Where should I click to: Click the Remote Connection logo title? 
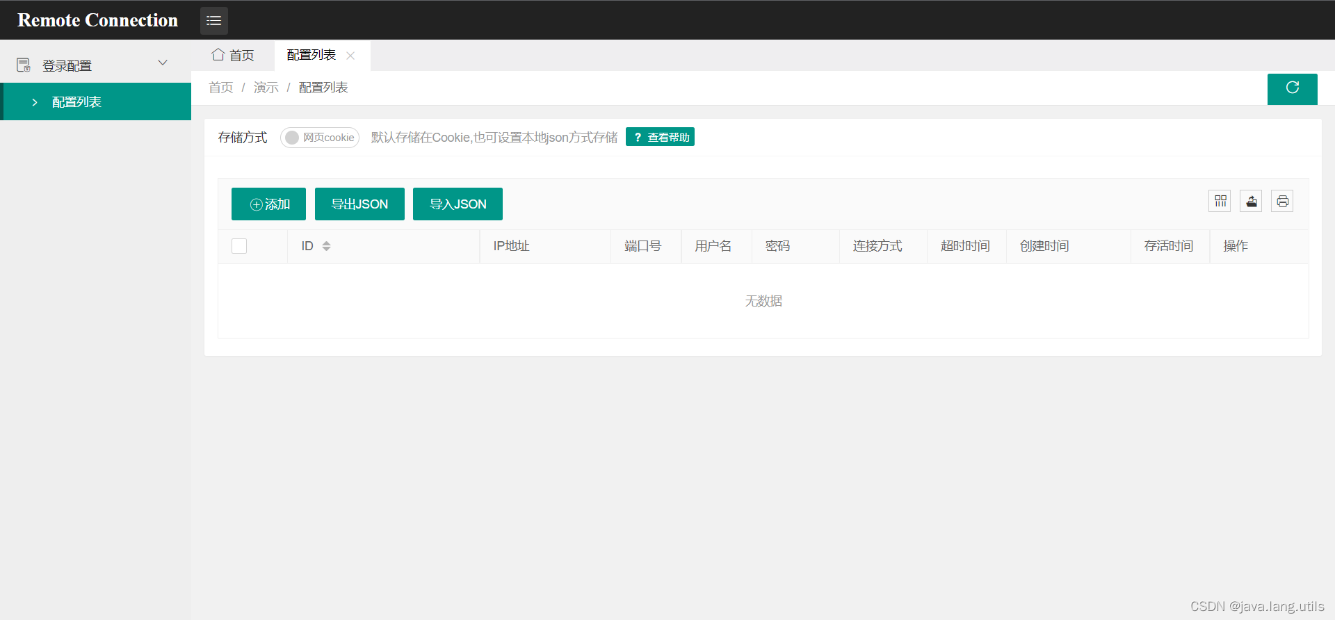pyautogui.click(x=97, y=20)
